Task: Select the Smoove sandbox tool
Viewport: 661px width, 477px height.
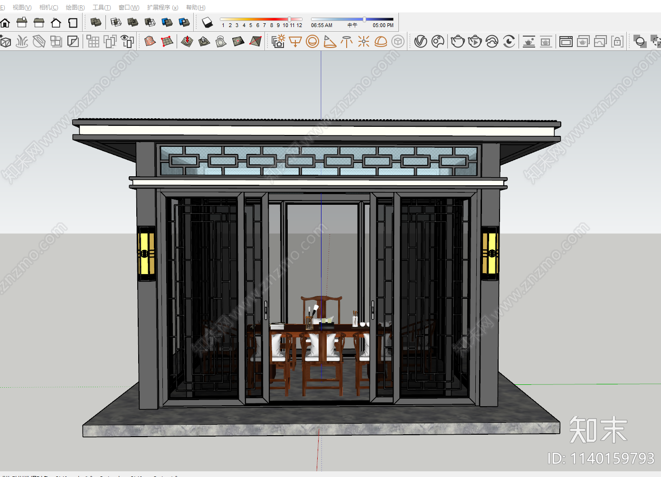Action: pos(187,42)
